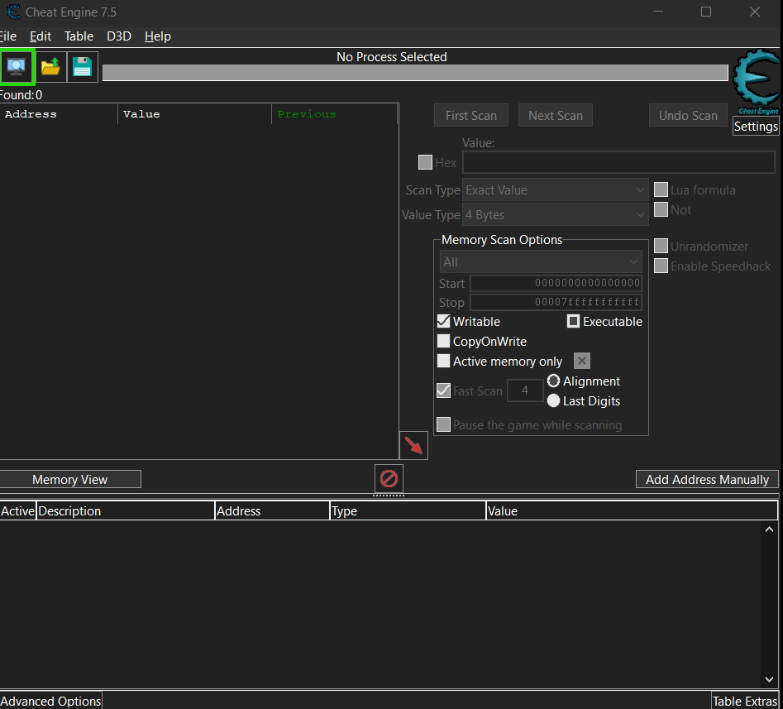Toggle the Executable checkbox
This screenshot has width=783, height=709.
[573, 321]
